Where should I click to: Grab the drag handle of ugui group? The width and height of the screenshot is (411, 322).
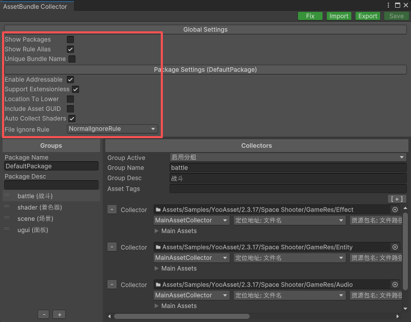click(x=7, y=229)
